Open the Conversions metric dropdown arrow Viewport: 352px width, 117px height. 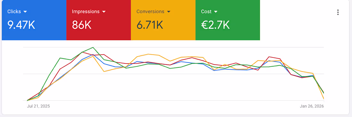[169, 12]
